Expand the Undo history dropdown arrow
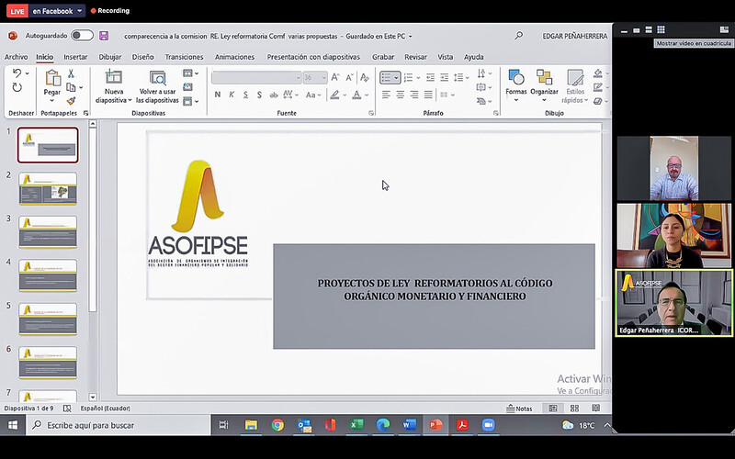The width and height of the screenshot is (735, 459). 28,73
